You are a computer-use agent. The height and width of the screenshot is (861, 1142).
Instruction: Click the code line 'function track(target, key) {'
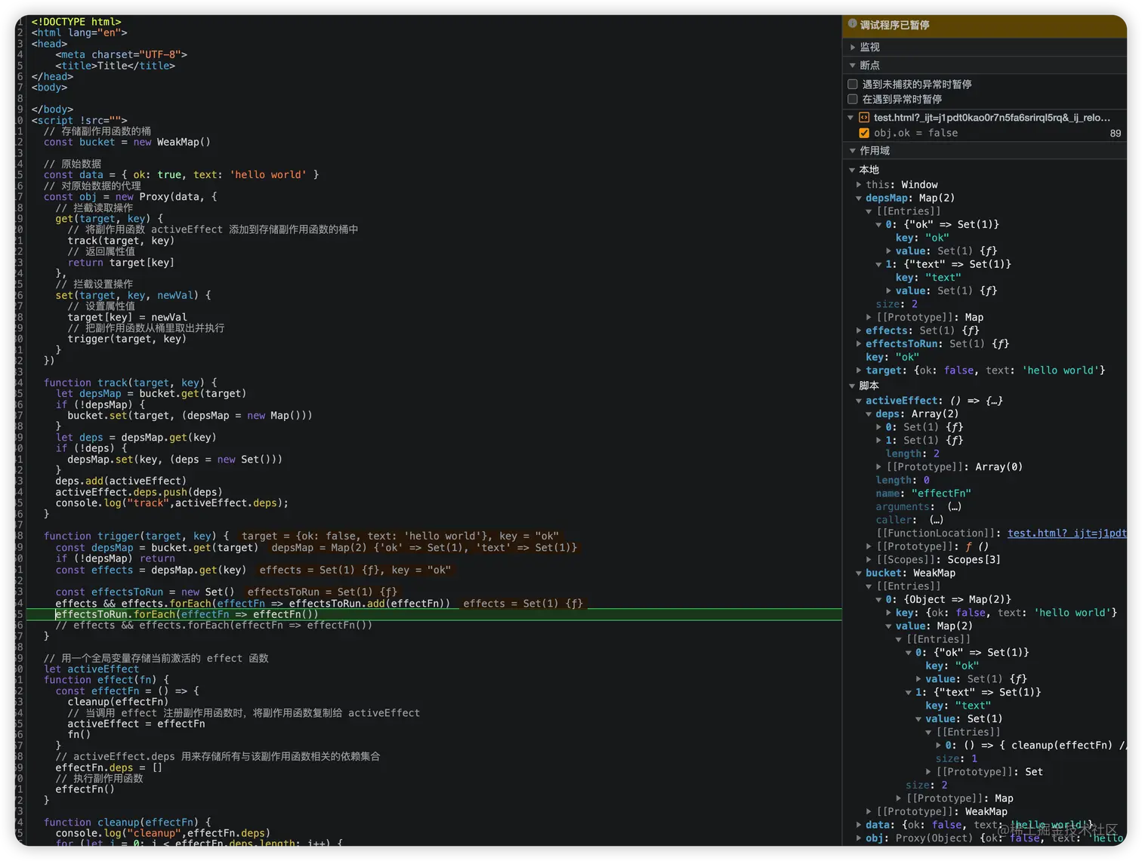point(130,383)
